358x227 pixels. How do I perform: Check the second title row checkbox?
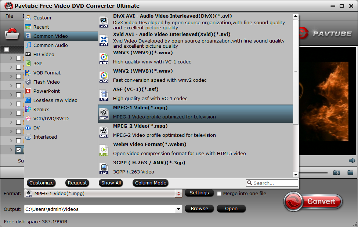[x=18, y=67]
